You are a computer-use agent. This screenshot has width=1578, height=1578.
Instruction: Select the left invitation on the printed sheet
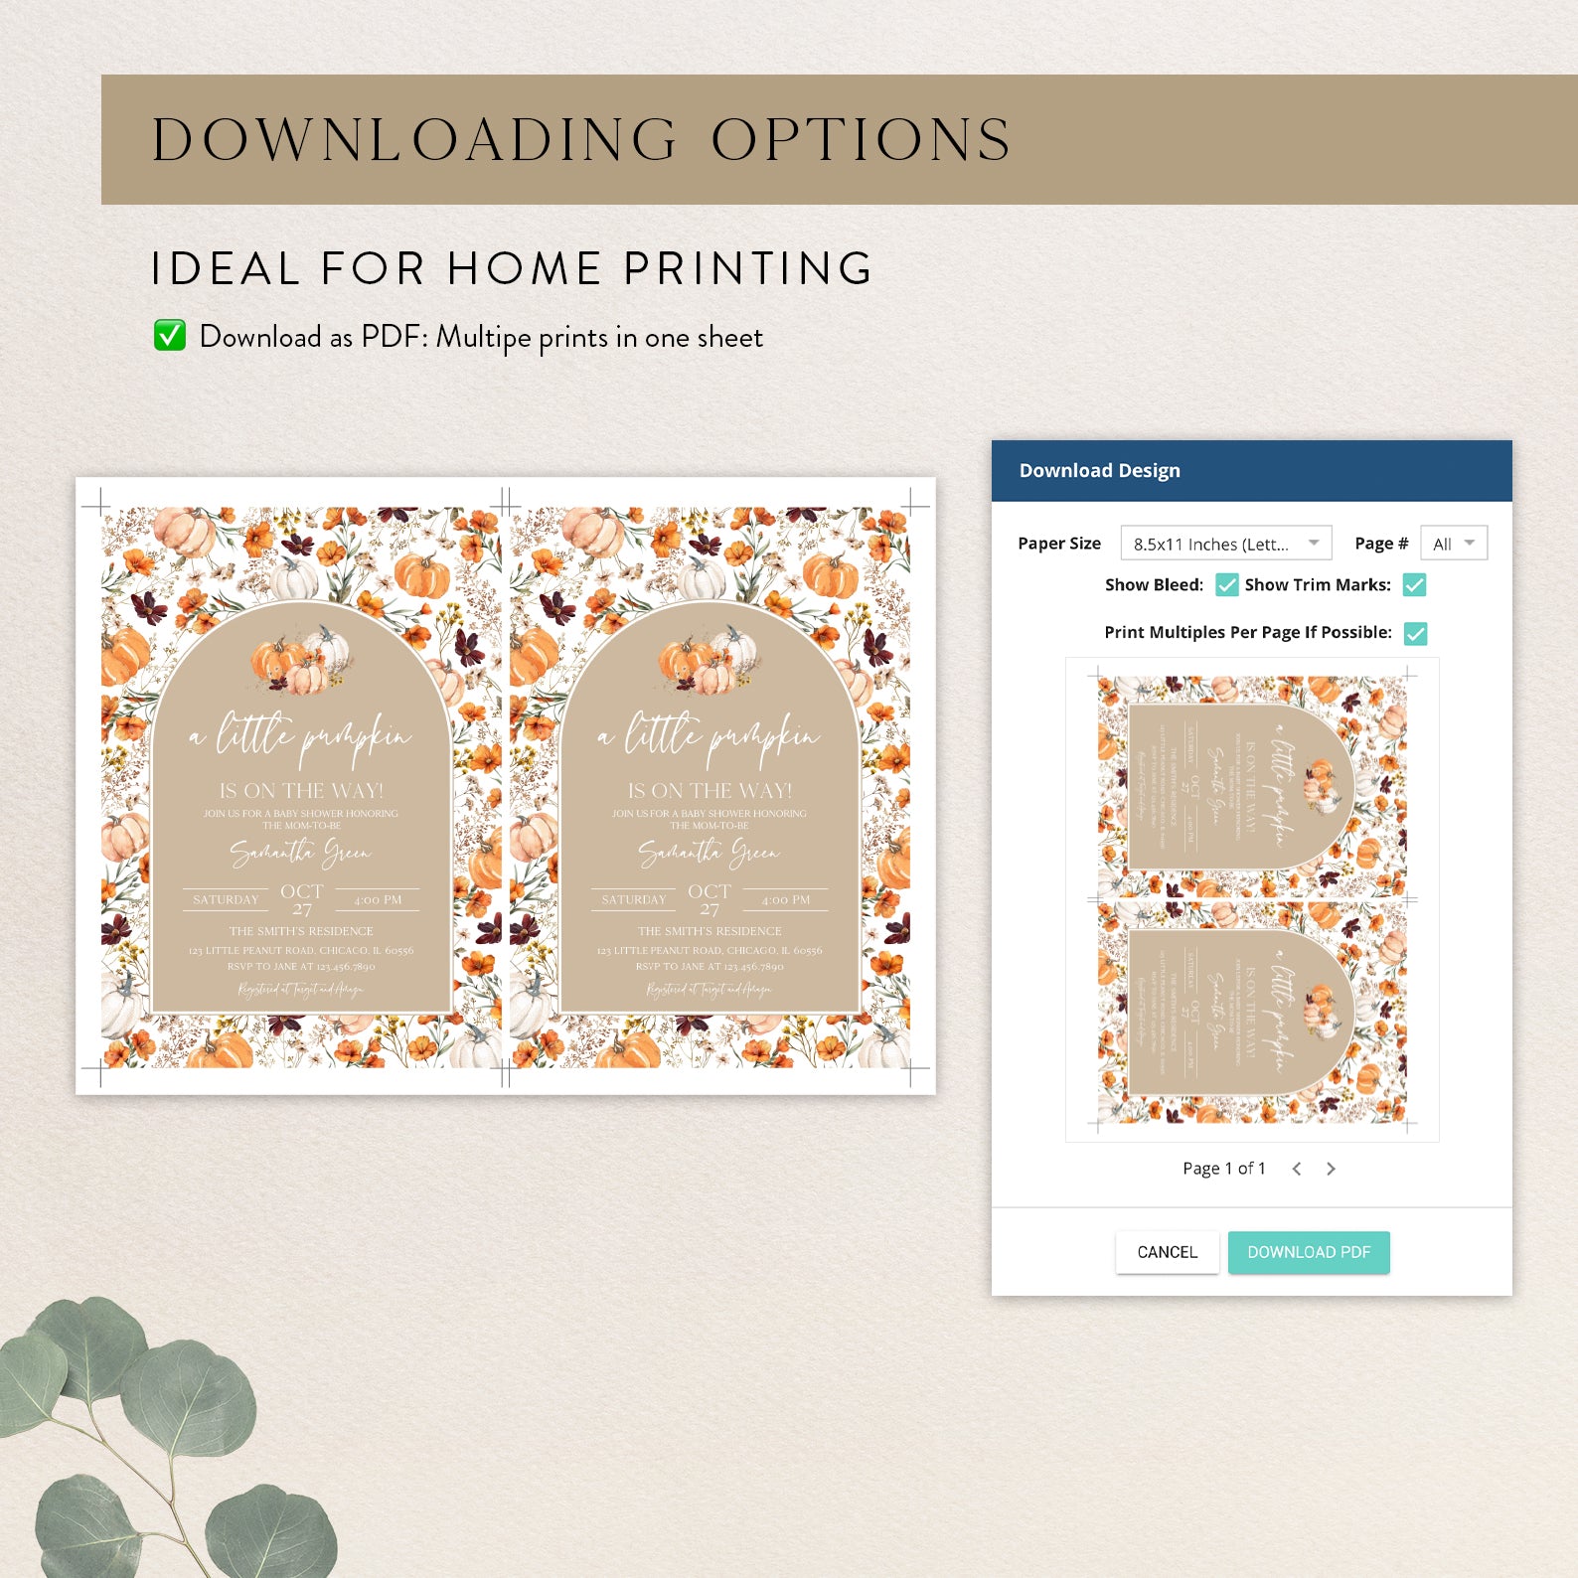[x=302, y=788]
